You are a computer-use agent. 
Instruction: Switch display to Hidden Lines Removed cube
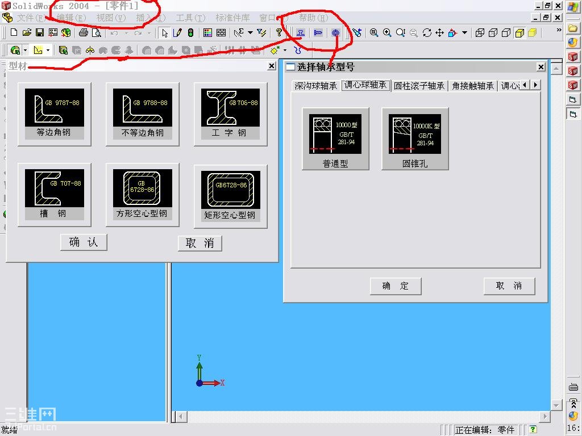(506, 32)
